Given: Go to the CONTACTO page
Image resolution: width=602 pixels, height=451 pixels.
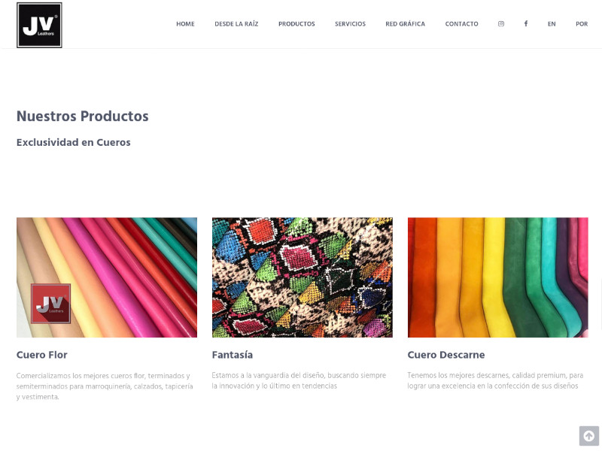Looking at the screenshot, I should tap(462, 24).
